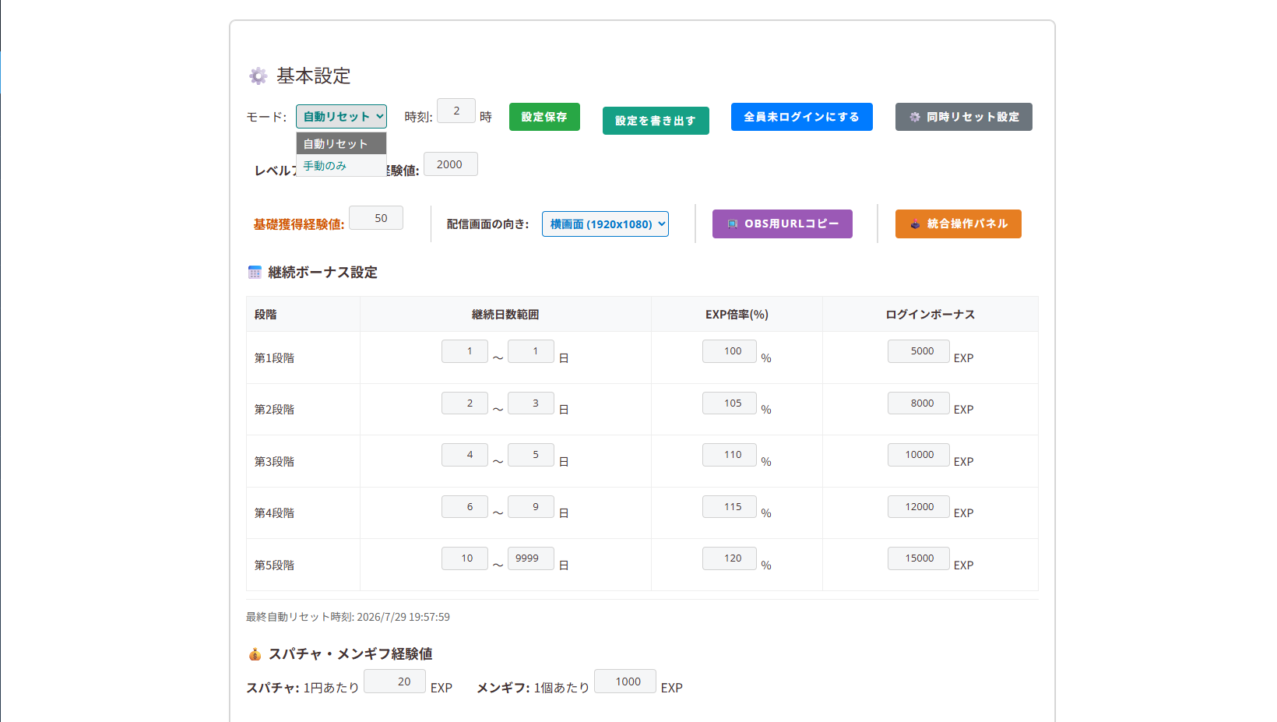
Task: Click the 配信画面の向き label
Action: [488, 224]
